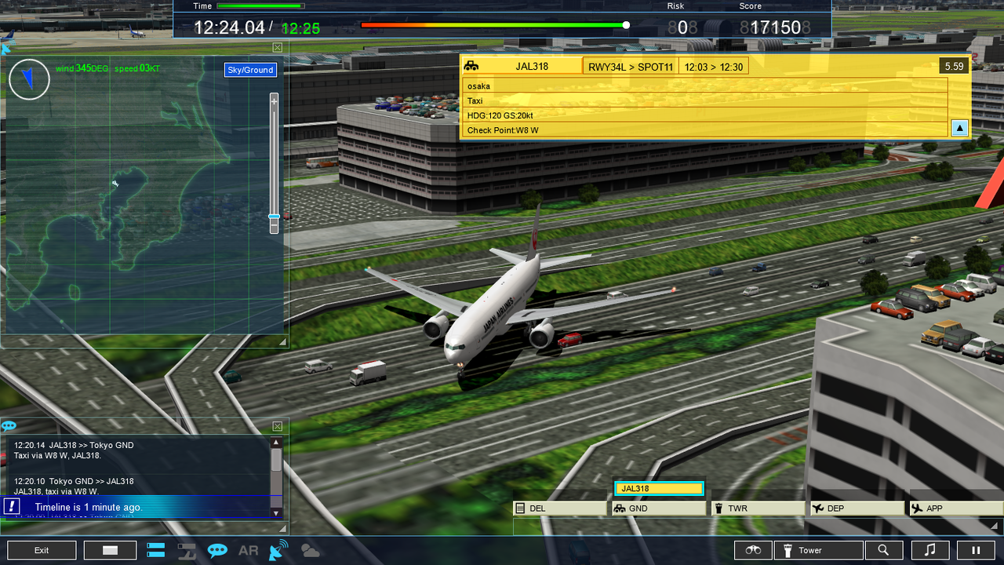Screen dimensions: 1004x565
Task: Click the plus at radar zoom slider top
Action: pyautogui.click(x=274, y=100)
